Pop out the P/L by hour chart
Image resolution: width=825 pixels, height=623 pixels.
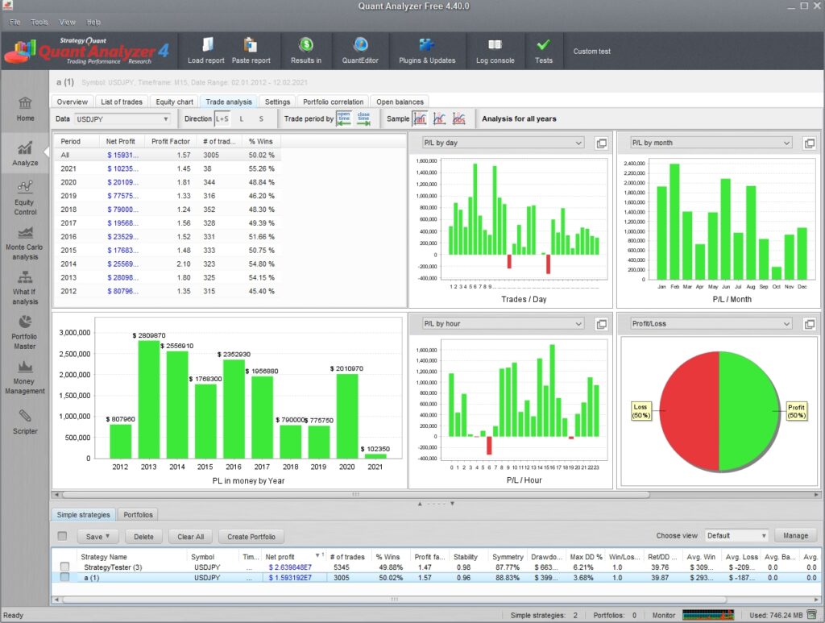[x=601, y=324]
